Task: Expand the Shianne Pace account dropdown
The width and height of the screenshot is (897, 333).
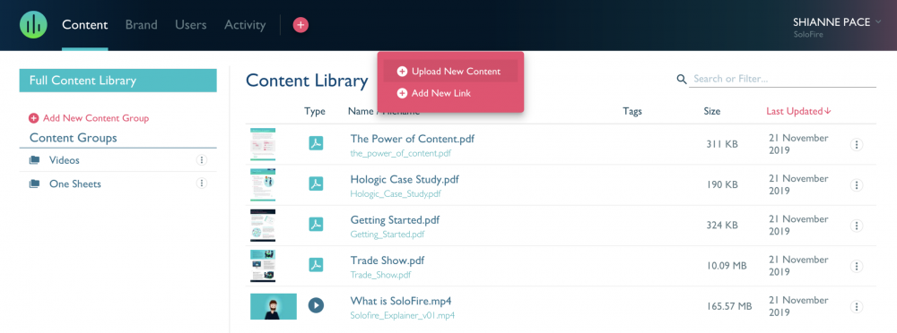Action: point(878,22)
